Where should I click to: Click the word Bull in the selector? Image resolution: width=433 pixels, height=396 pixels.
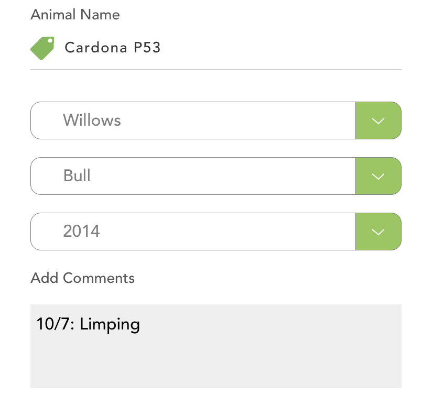pos(77,176)
